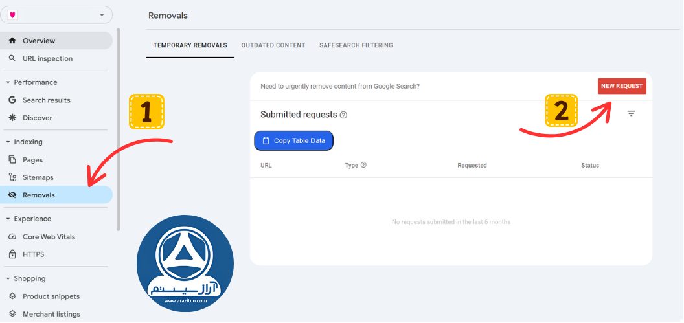Click the Core Web Vitals gauge icon
The width and height of the screenshot is (684, 323).
(x=12, y=237)
